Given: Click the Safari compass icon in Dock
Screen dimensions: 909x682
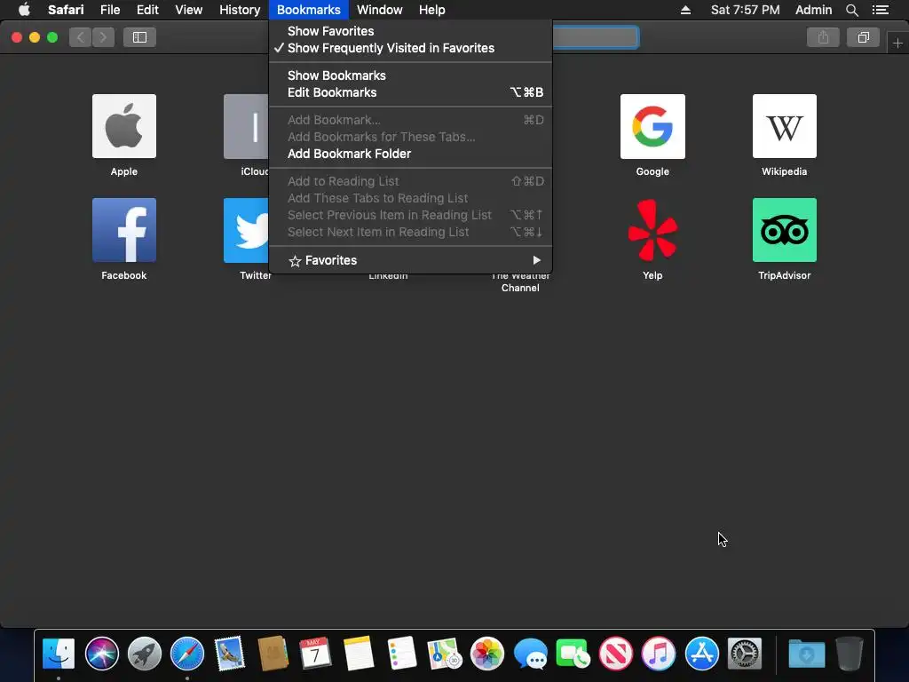Looking at the screenshot, I should point(187,654).
